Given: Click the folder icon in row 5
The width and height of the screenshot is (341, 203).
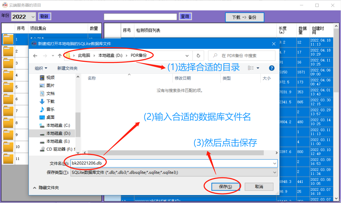Looking at the screenshot, I should click(x=8, y=87).
